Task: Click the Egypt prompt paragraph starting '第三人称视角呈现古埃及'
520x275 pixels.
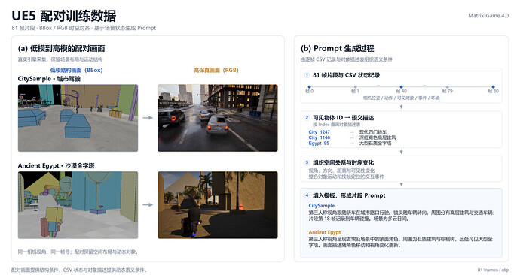Action: coord(401,242)
